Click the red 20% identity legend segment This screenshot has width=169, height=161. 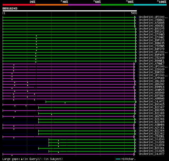[x=19, y=5]
